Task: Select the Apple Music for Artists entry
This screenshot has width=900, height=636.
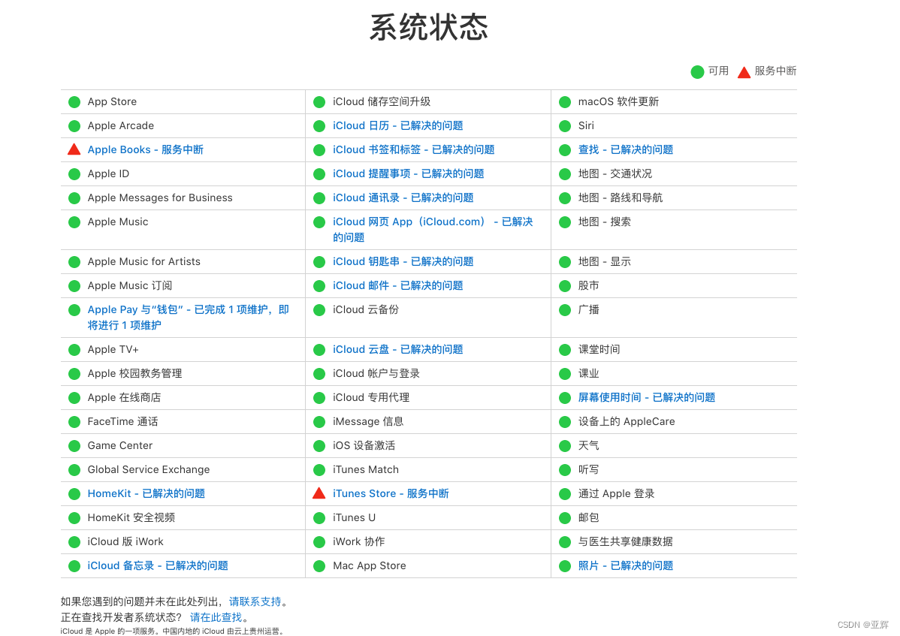Action: 144,261
